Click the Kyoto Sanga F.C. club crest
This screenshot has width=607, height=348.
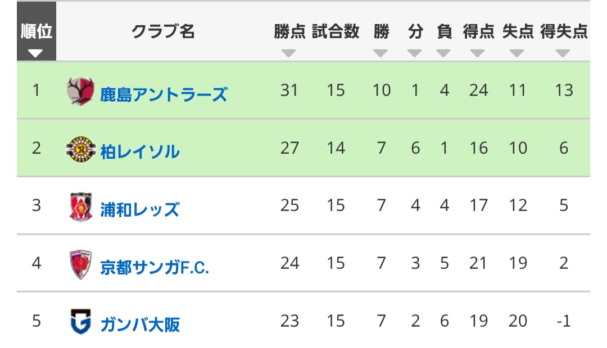tap(80, 264)
